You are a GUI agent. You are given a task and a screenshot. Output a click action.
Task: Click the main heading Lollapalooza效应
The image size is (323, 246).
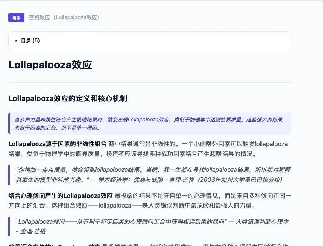(x=50, y=65)
